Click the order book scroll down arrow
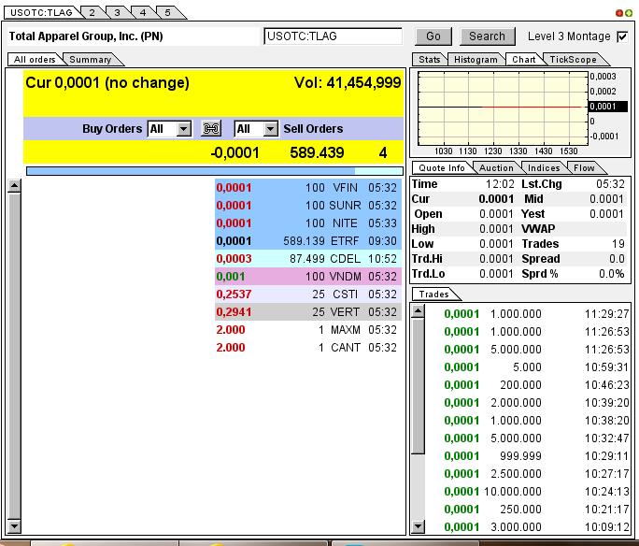This screenshot has height=546, width=639. 14,526
